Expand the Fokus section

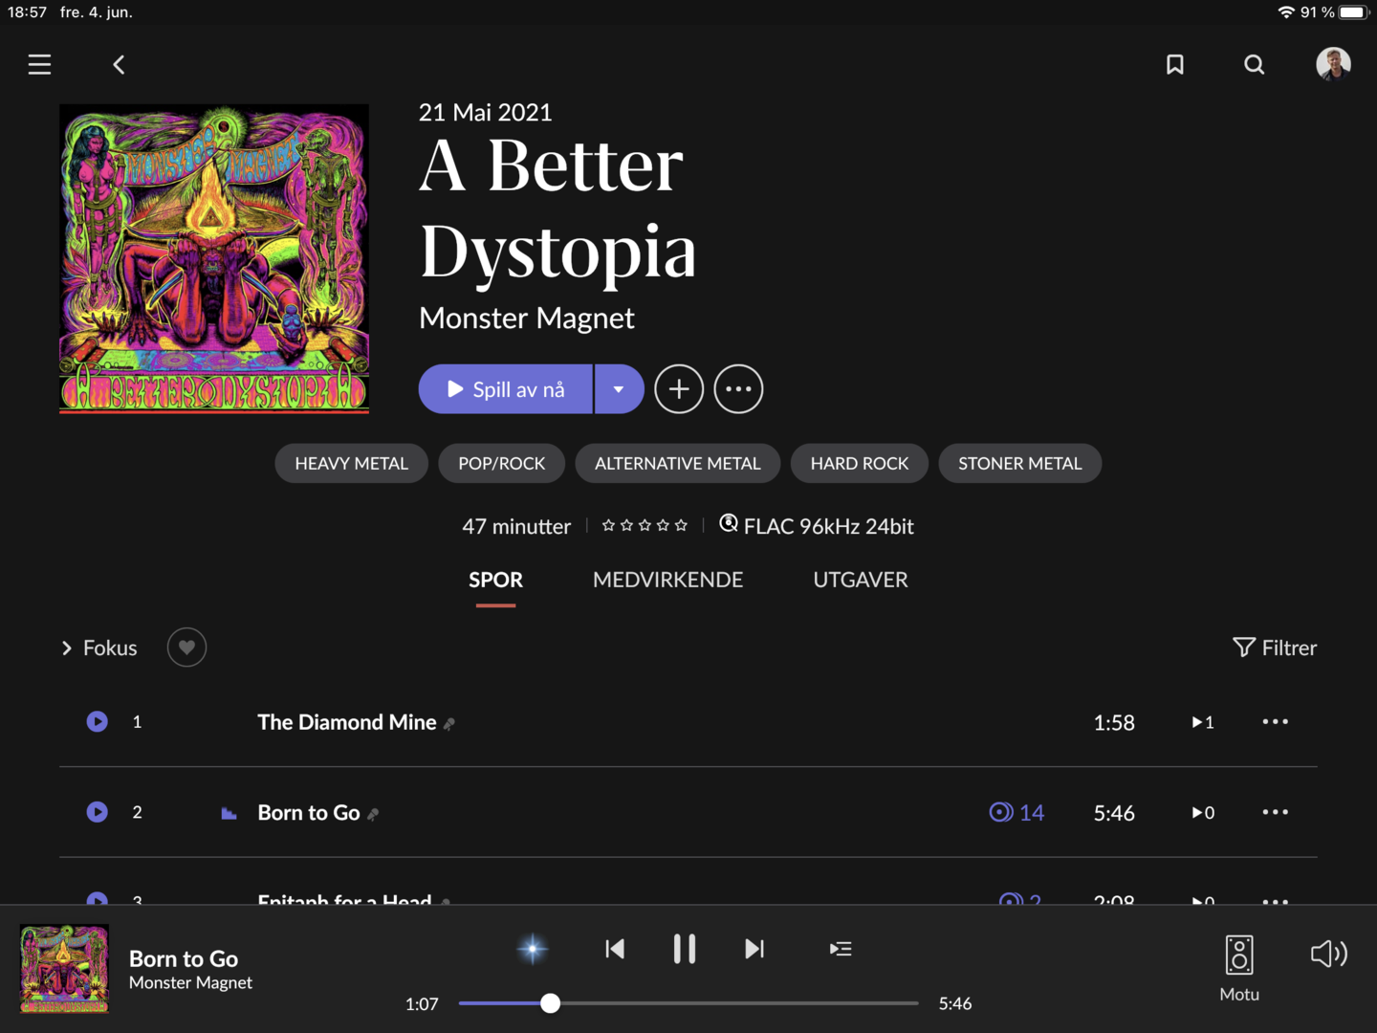coord(99,648)
